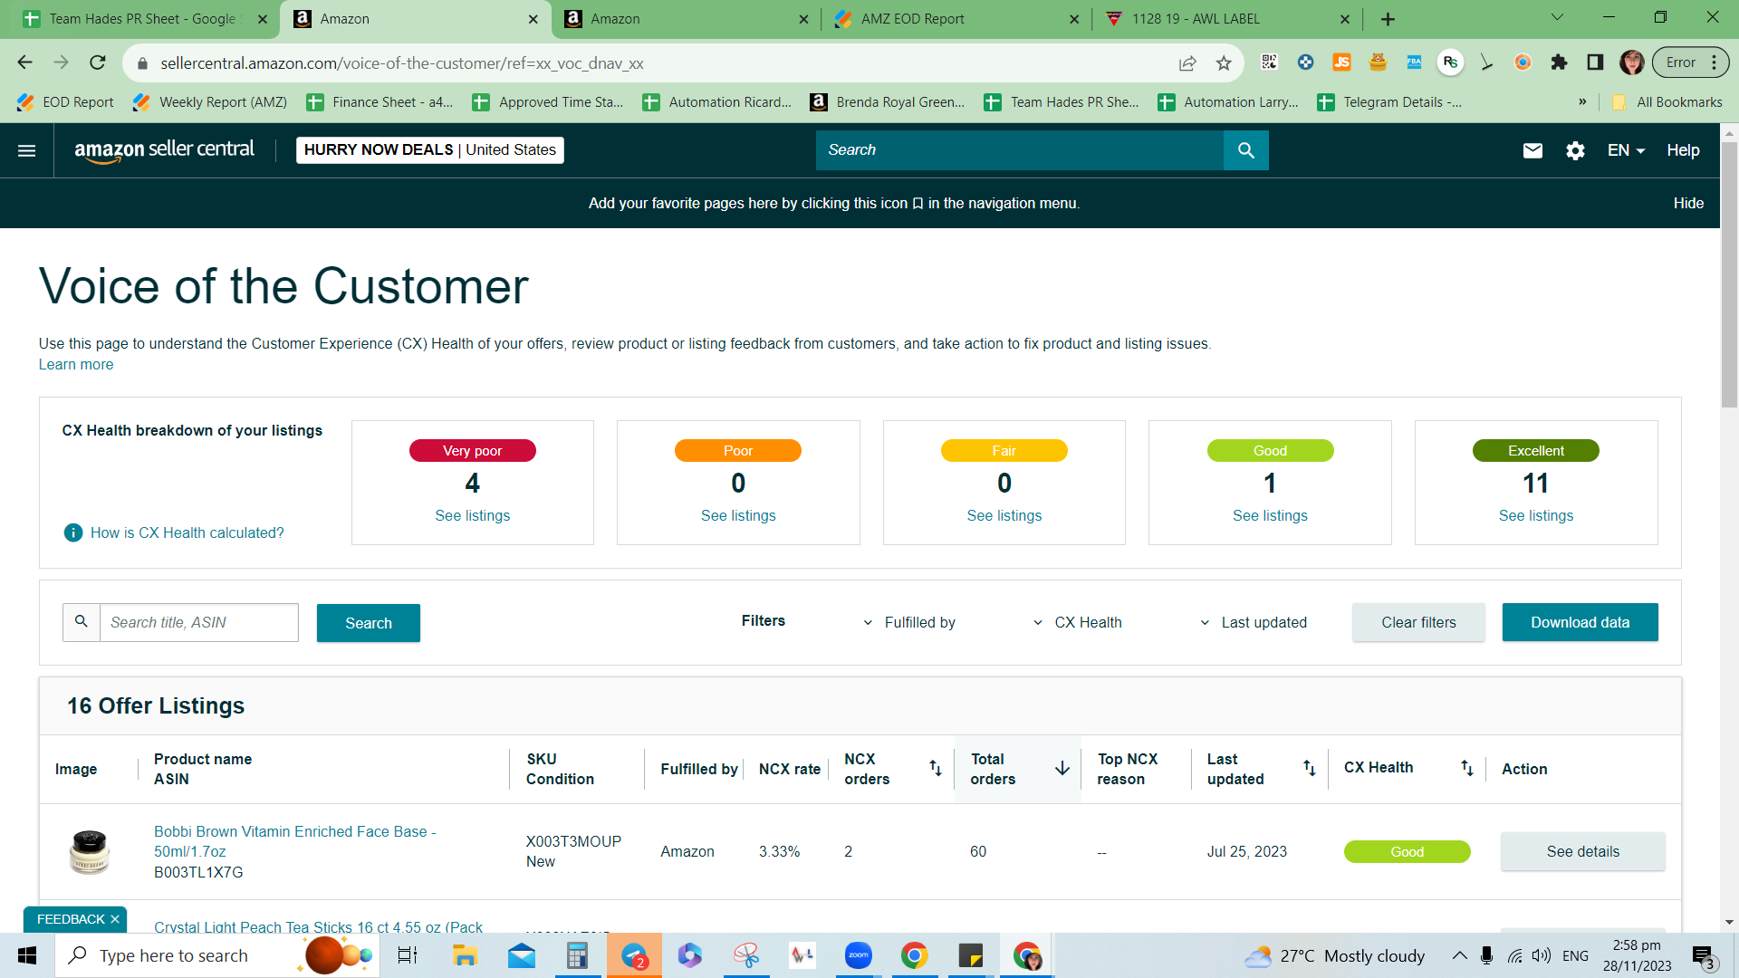
Task: Click the browser address bar URL
Action: 401,63
